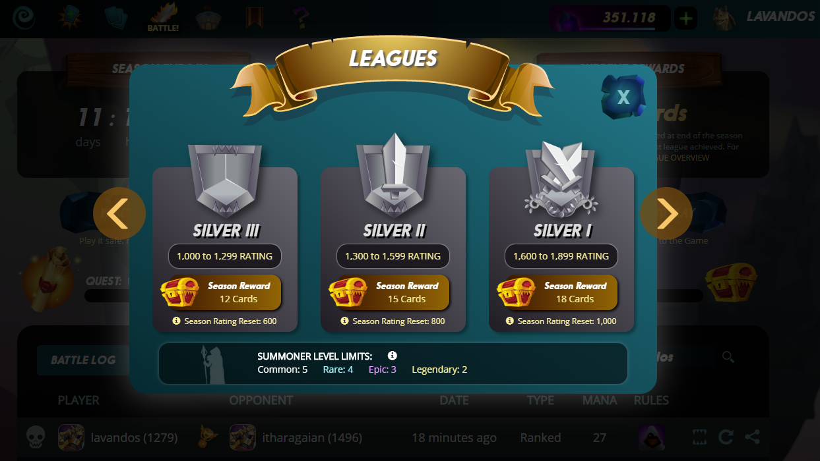Show info for Season Rating Reset: 600

click(176, 321)
